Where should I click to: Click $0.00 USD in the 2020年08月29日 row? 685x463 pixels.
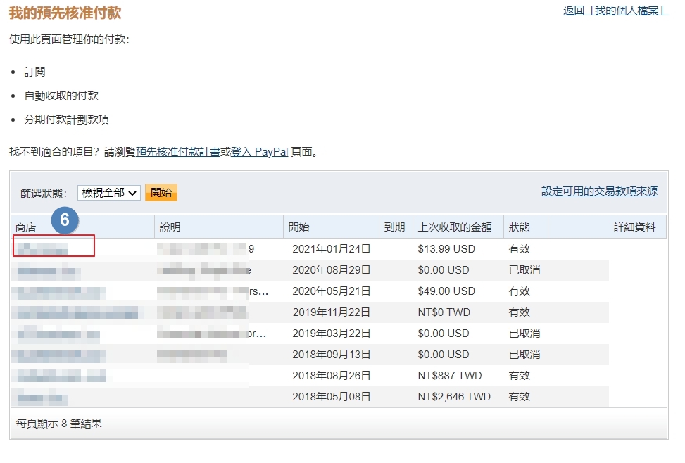tap(444, 270)
